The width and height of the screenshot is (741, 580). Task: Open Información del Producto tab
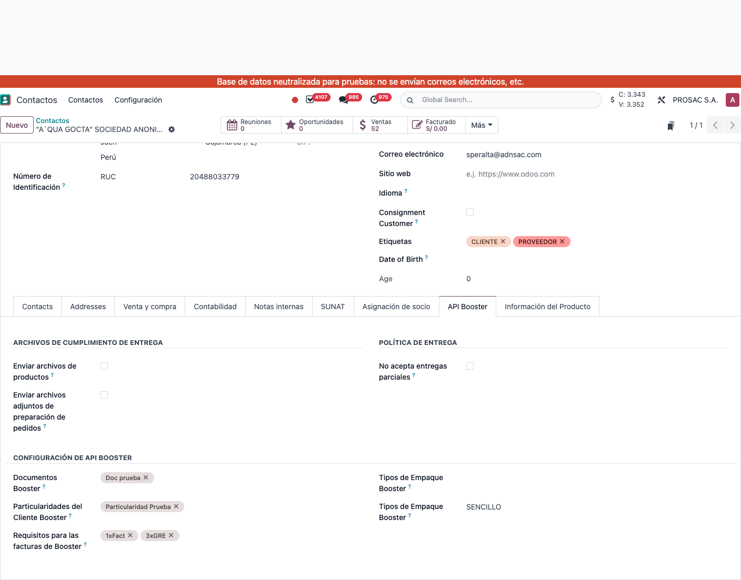548,307
